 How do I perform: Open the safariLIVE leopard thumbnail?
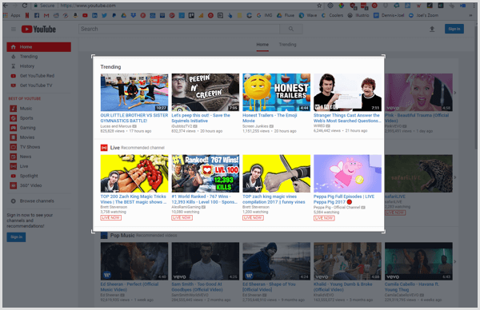point(418,173)
